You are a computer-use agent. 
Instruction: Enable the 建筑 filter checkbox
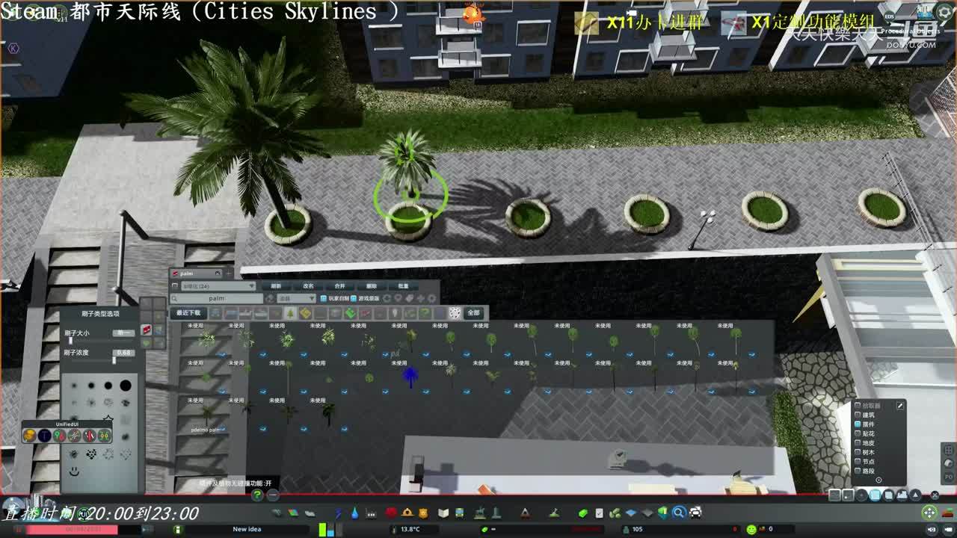[858, 415]
